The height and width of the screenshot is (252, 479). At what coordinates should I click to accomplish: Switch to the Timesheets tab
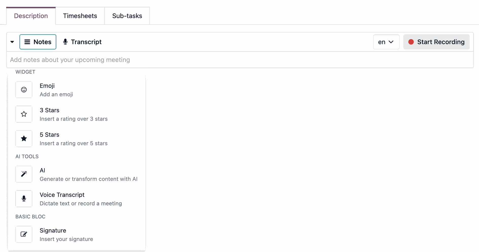click(x=80, y=16)
